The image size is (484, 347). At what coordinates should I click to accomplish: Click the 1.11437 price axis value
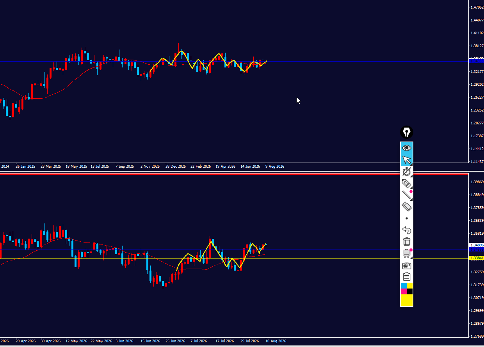(477, 161)
